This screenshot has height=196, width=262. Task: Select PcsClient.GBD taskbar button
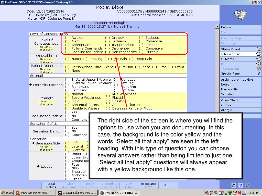(x=119, y=193)
